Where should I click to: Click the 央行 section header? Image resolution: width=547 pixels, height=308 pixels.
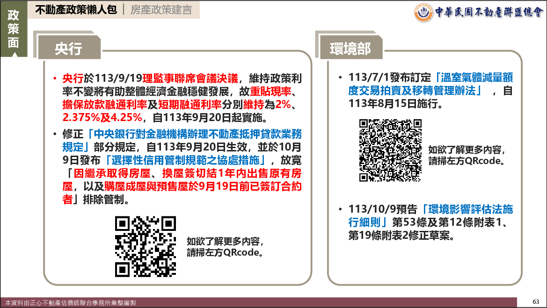[x=68, y=48]
